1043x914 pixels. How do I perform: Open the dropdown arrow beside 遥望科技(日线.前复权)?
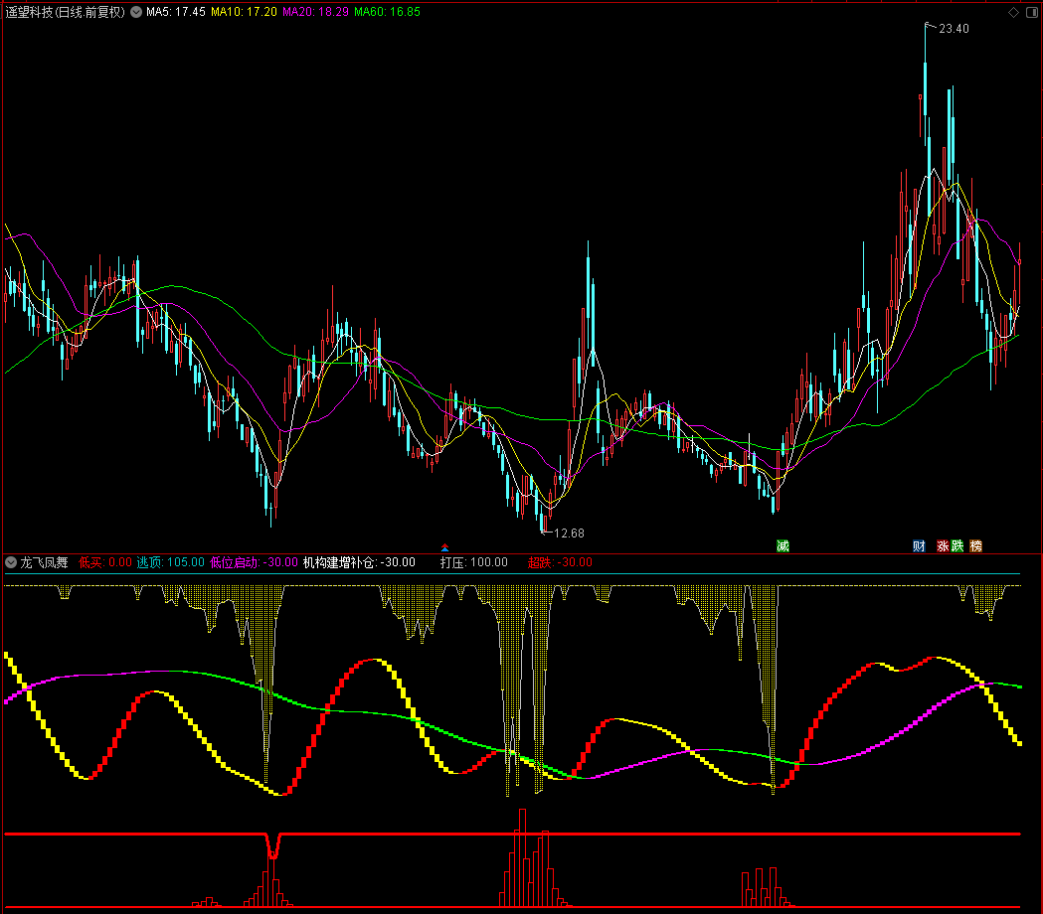tap(136, 12)
